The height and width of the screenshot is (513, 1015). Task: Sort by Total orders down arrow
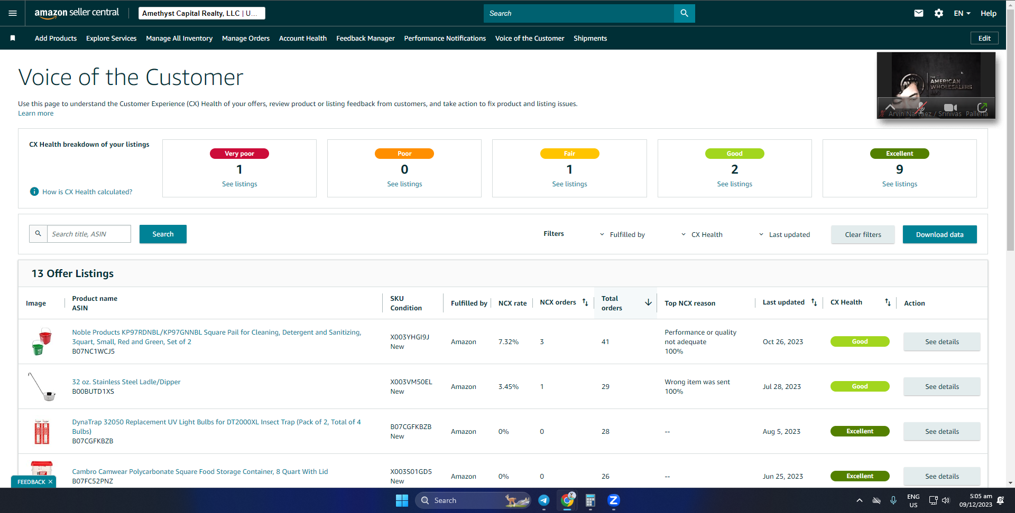coord(648,302)
